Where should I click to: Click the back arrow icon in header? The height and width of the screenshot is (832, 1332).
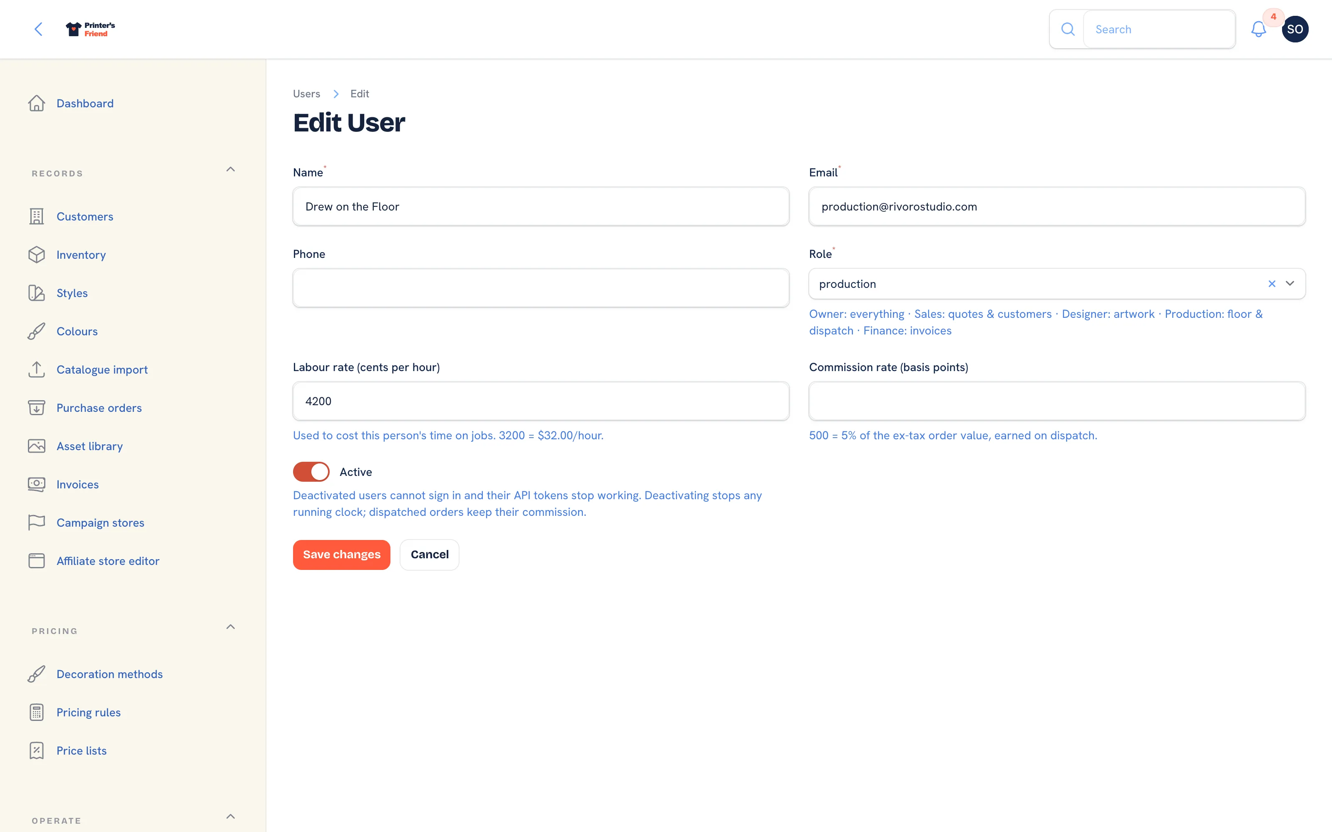(x=38, y=29)
